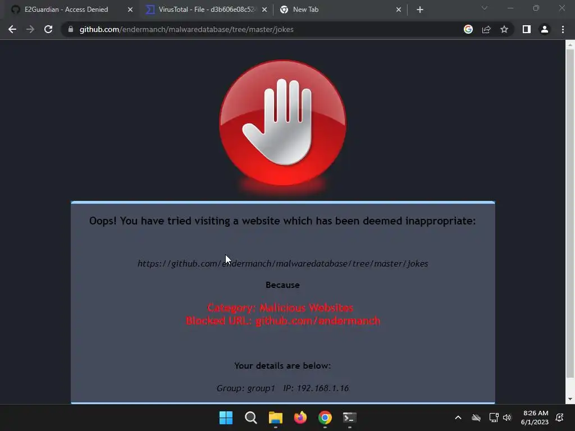
Task: Launch Firefox from the taskbar
Action: (x=300, y=418)
